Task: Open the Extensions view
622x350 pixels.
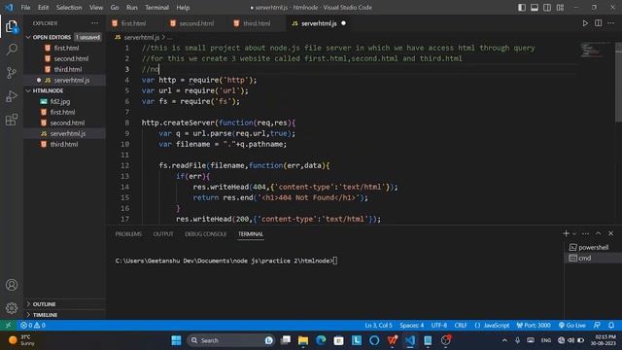Action: point(12,120)
